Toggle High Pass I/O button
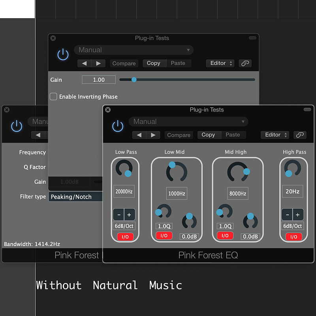The image size is (316, 316). point(293,237)
